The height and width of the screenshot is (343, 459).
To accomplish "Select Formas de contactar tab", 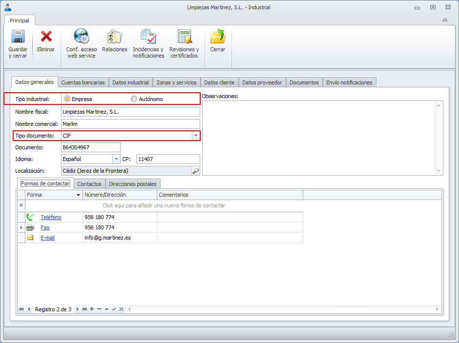I will (45, 183).
